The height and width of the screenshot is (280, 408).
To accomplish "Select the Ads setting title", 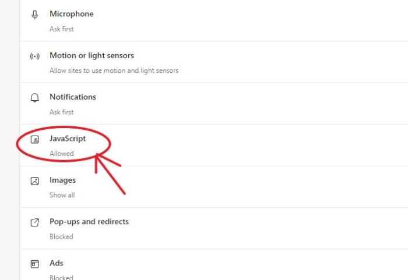I will pos(57,263).
